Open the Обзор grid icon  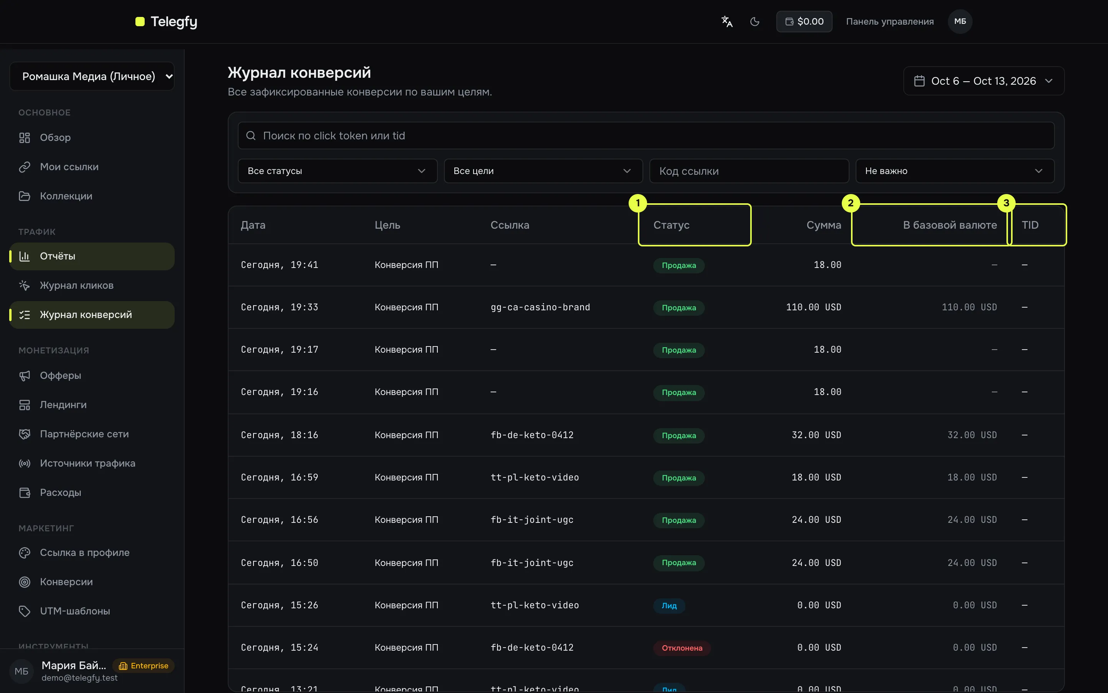(25, 137)
